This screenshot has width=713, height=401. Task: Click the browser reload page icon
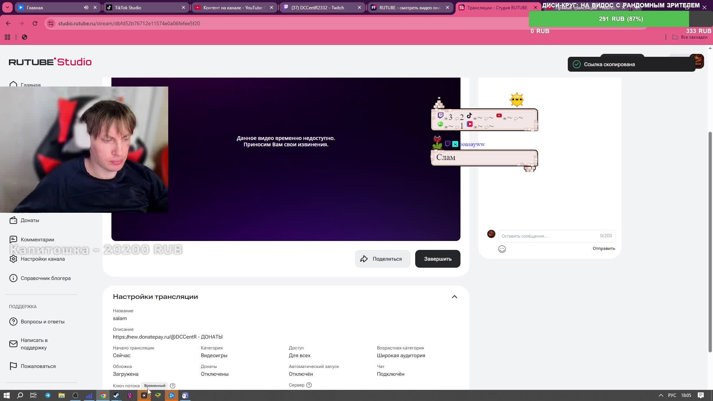coord(35,23)
